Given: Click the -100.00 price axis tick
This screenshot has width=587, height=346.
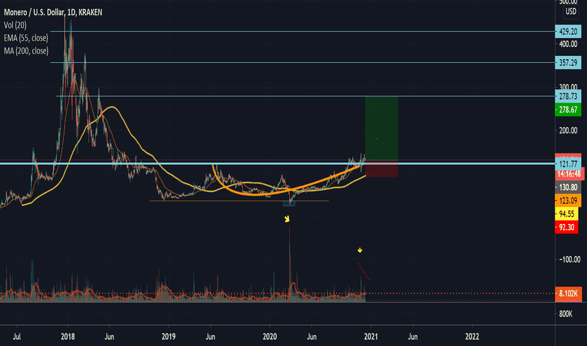Looking at the screenshot, I should point(569,260).
